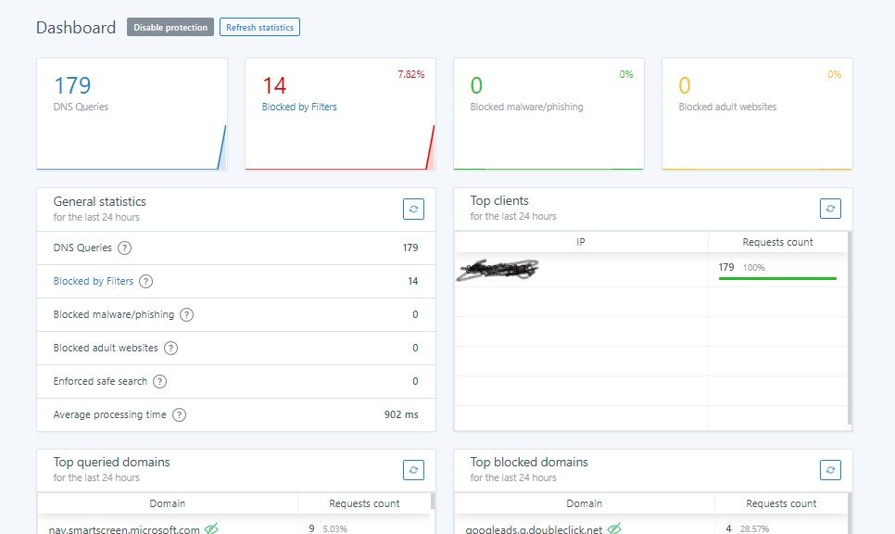Open Blocked by Filters link in General statistics
895x534 pixels.
93,281
